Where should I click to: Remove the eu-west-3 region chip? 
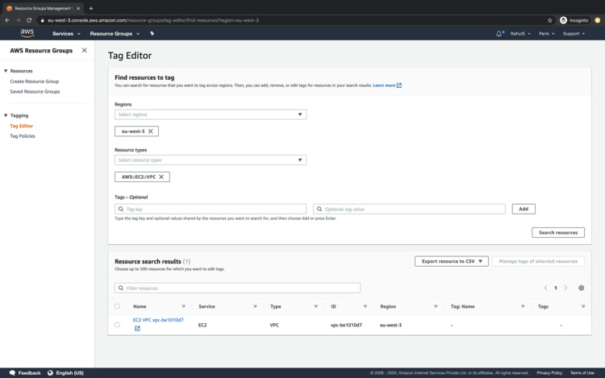point(151,131)
